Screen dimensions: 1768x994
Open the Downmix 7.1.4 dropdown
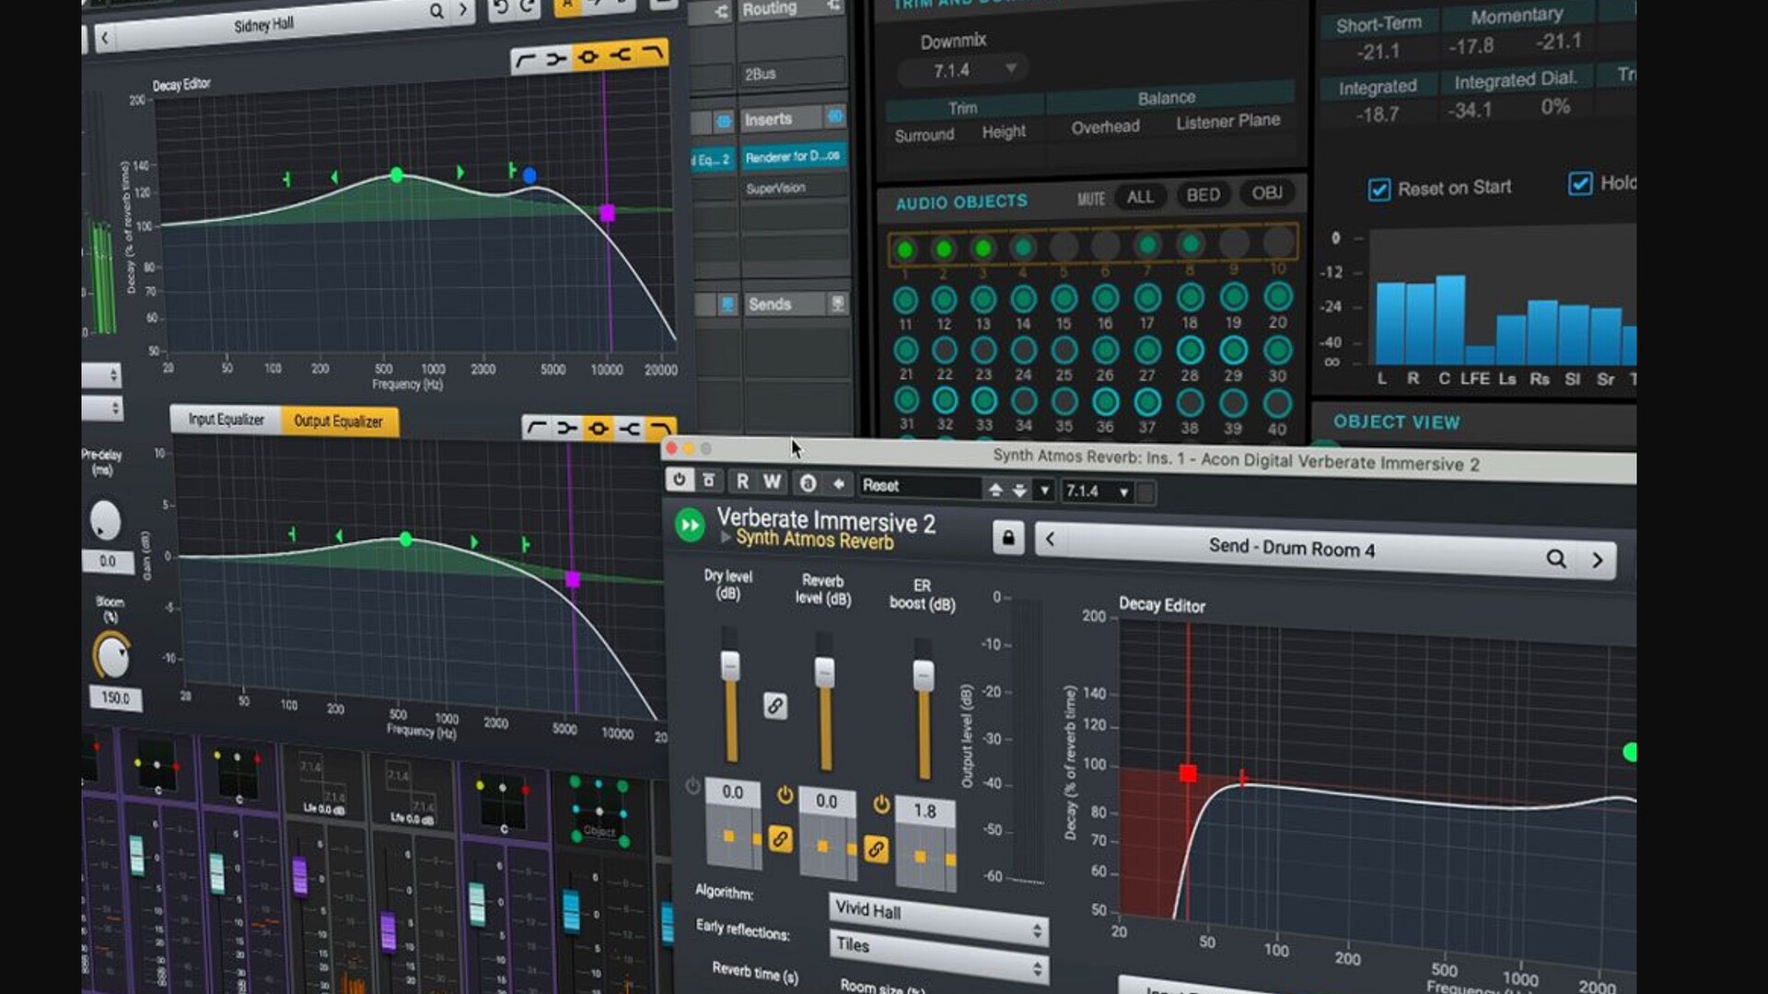(963, 70)
